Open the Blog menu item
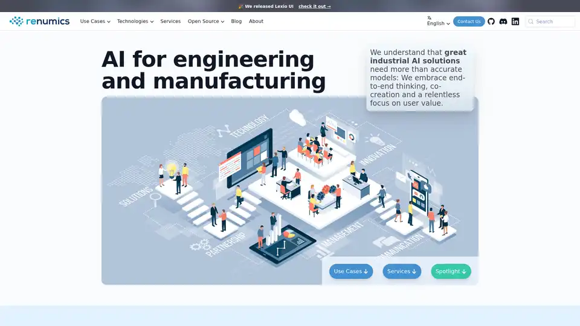The image size is (580, 326). tap(236, 21)
